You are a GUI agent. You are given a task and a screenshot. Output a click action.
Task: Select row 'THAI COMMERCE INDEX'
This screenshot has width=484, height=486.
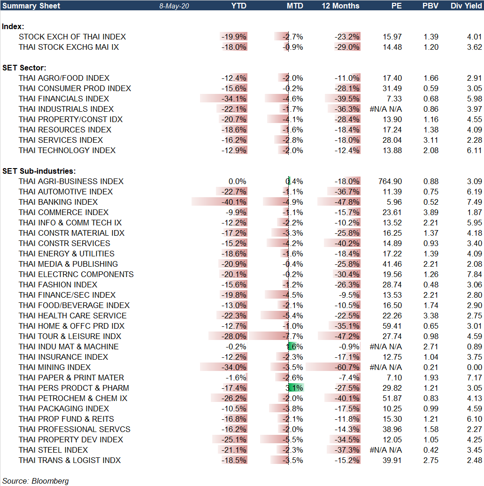pos(242,212)
